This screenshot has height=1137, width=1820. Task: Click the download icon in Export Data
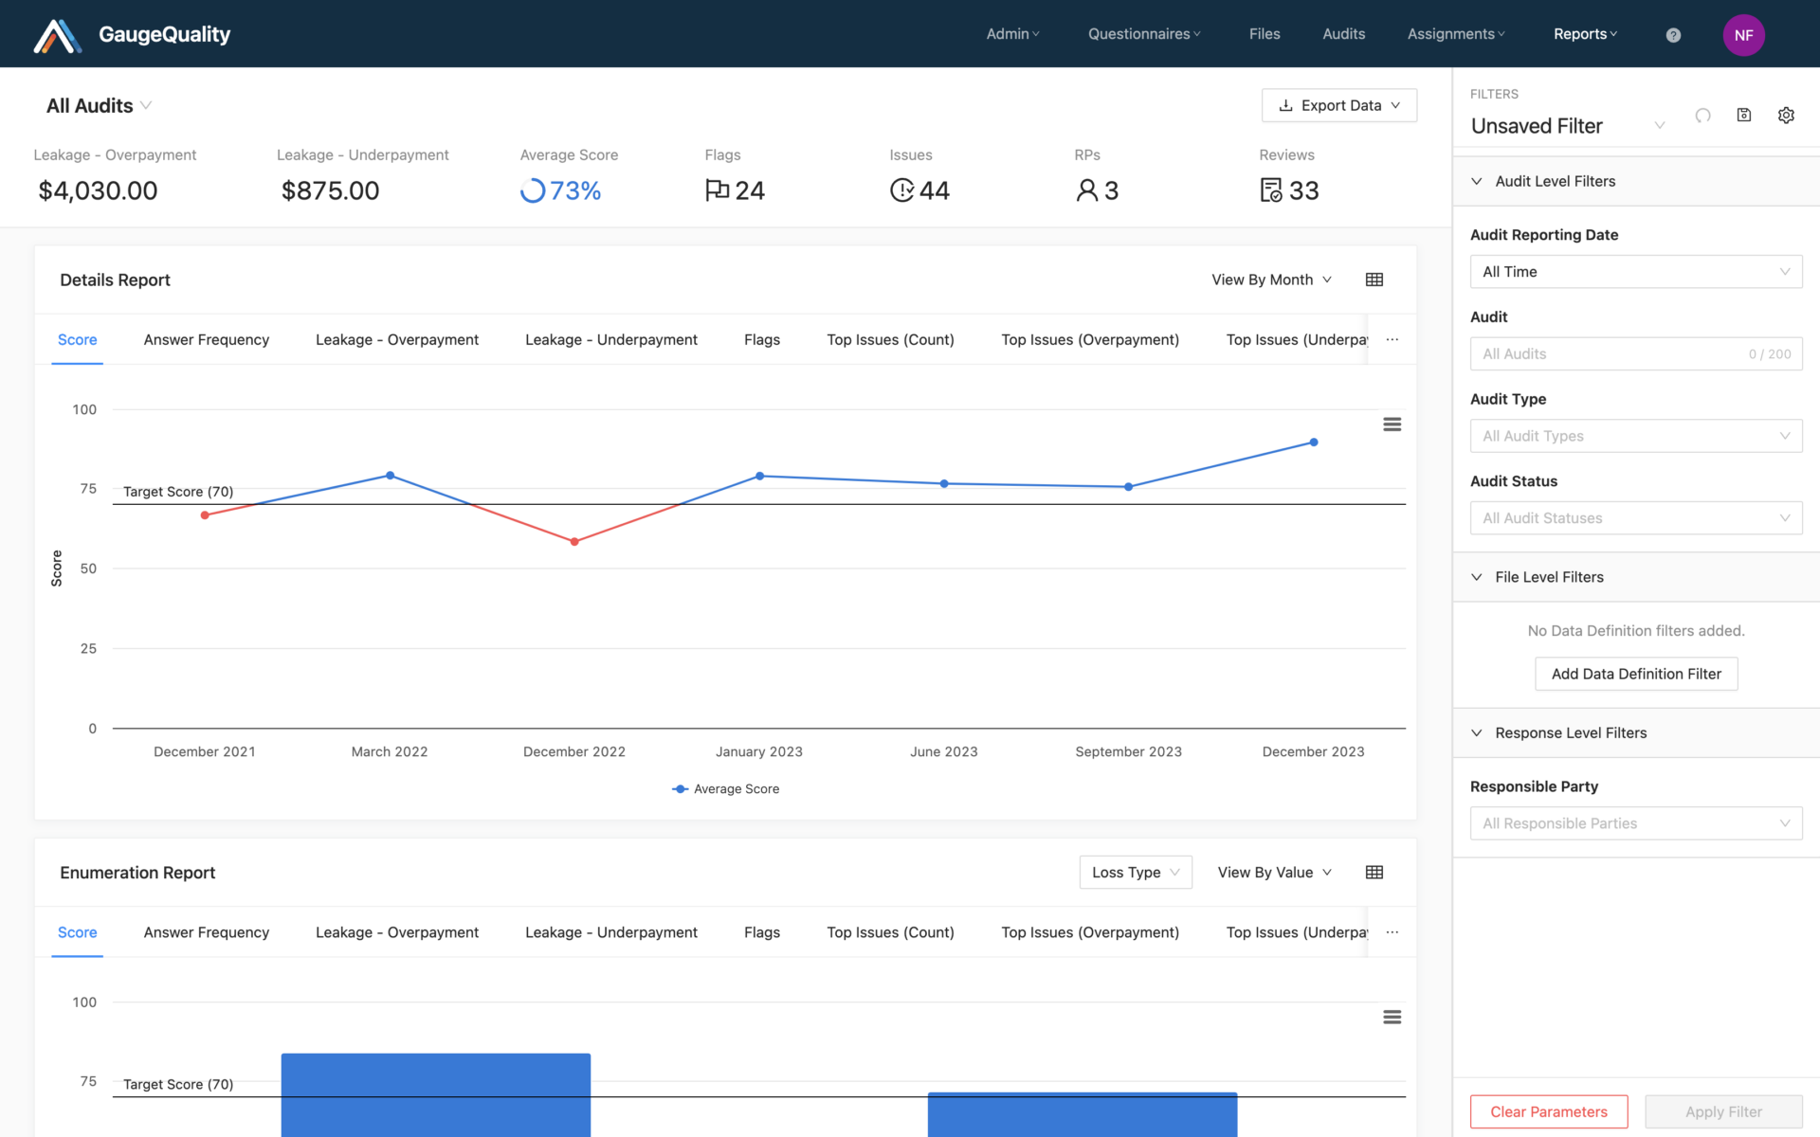1285,105
